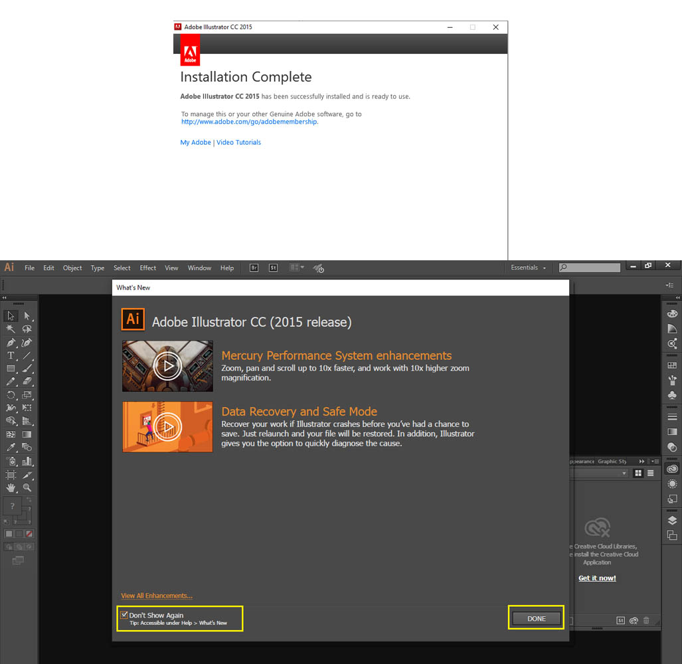This screenshot has height=664, width=682.
Task: Select the Rectangle tool
Action: [11, 369]
